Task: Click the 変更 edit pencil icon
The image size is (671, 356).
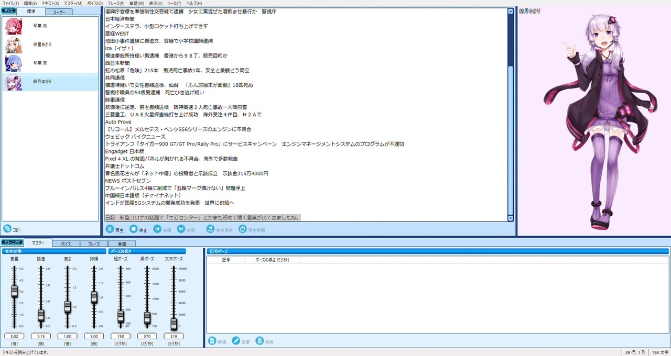Action: (x=236, y=341)
